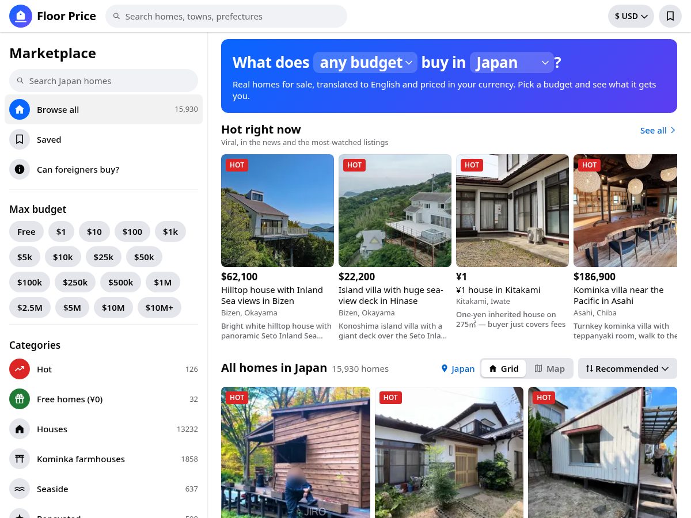Screen dimensions: 691x518
Task: Select the Free max budget chip
Action: click(26, 231)
